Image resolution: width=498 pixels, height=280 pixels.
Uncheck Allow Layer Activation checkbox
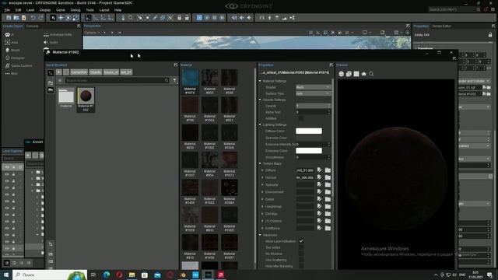coord(301,241)
